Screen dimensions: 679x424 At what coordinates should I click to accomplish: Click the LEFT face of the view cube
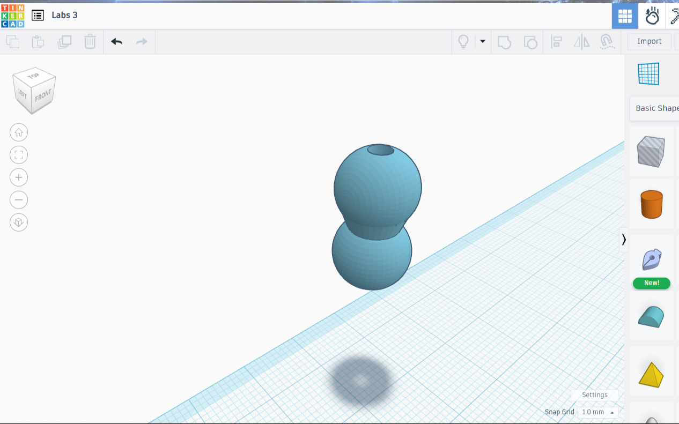pos(23,93)
